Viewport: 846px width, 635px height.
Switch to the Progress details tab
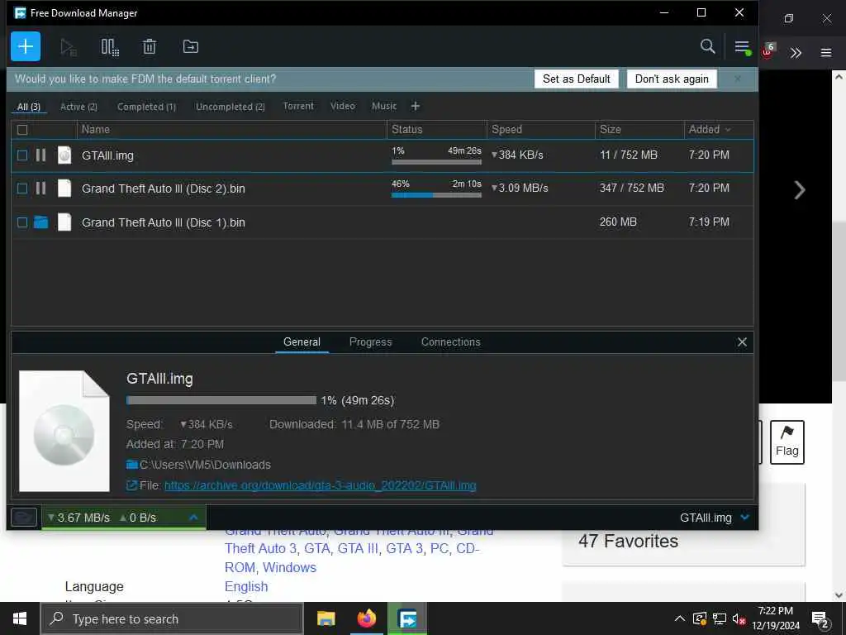371,341
